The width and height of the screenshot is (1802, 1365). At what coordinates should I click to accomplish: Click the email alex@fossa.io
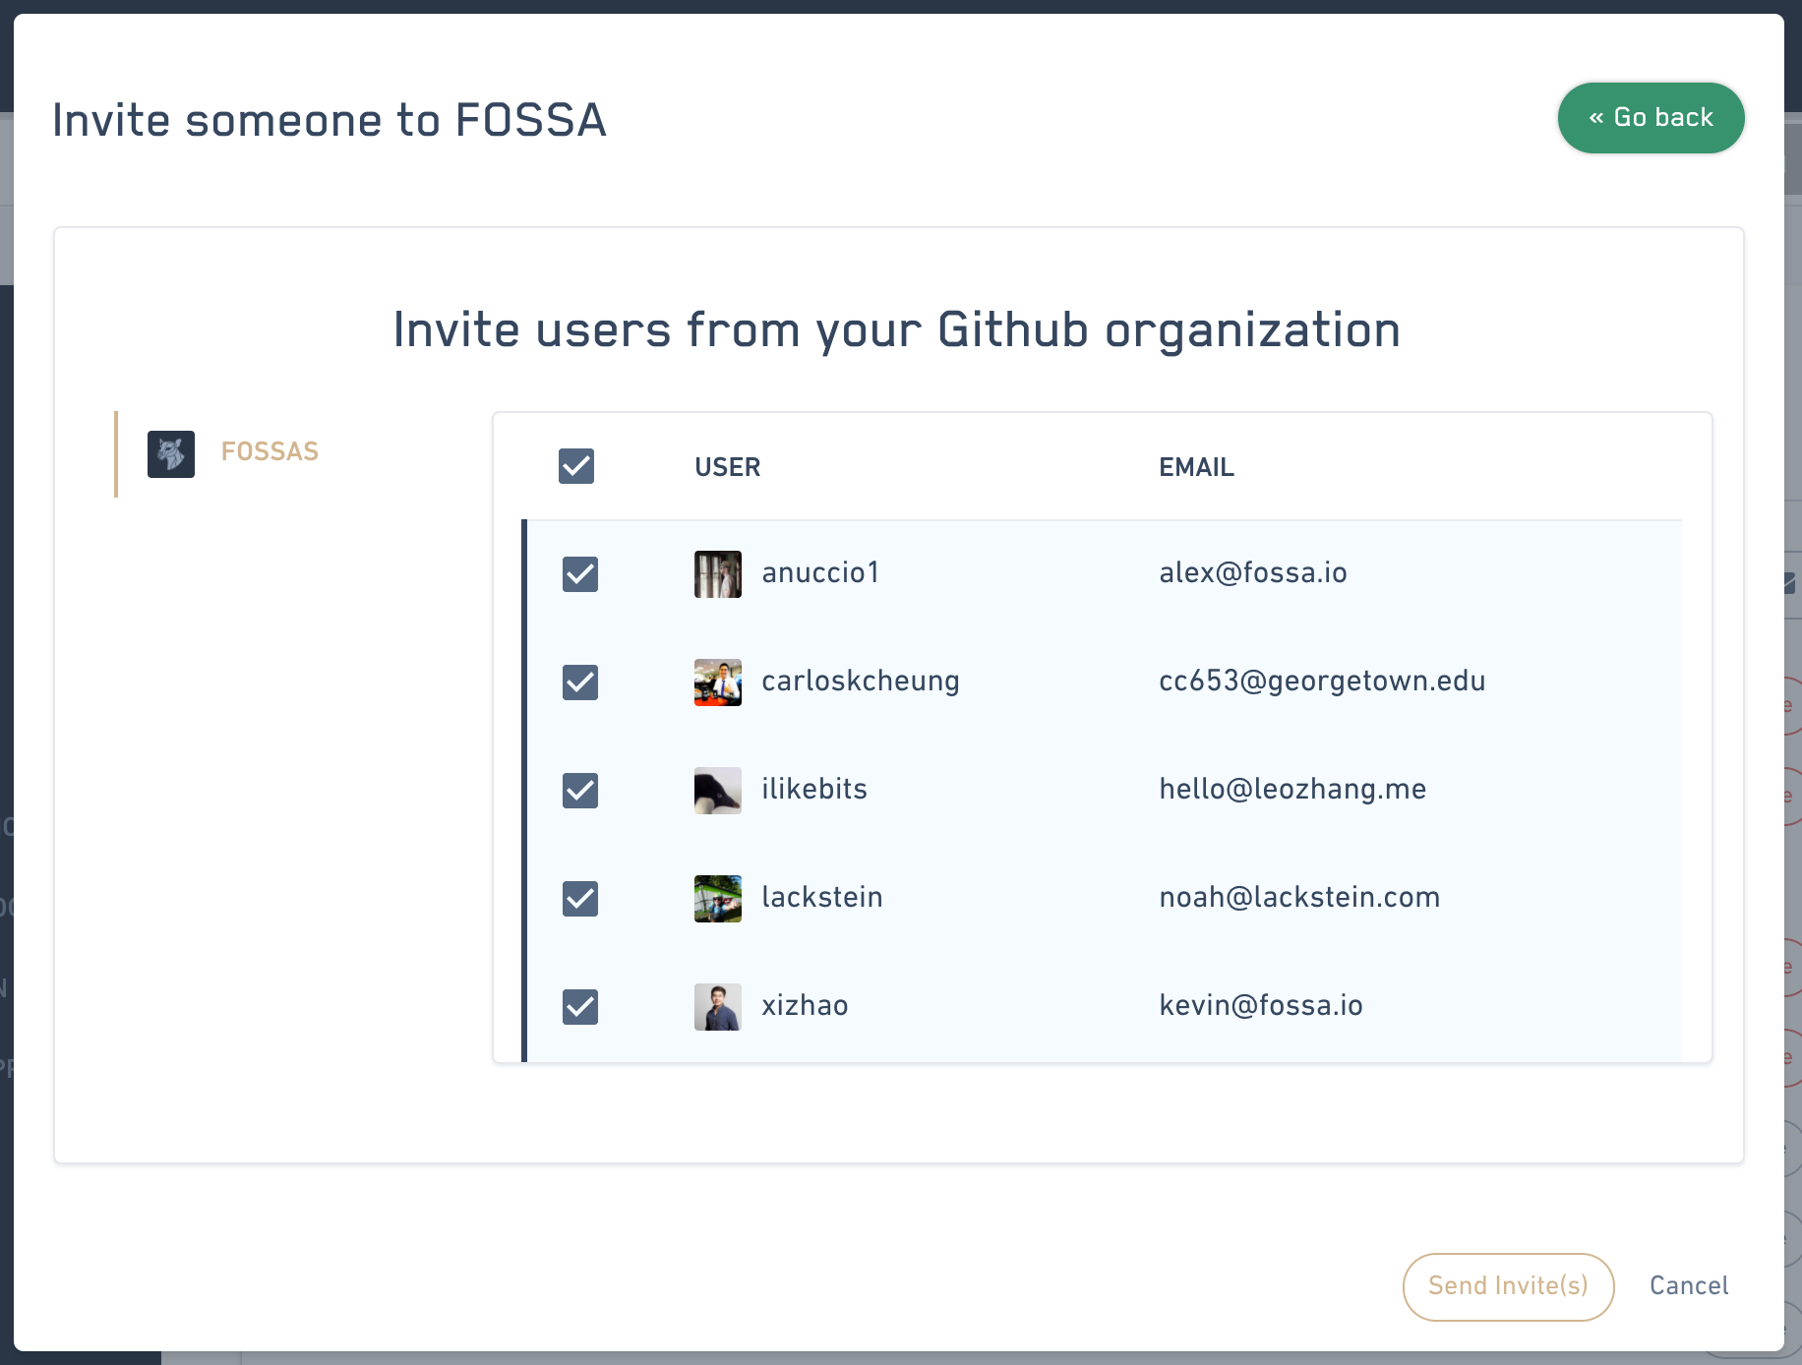coord(1253,572)
